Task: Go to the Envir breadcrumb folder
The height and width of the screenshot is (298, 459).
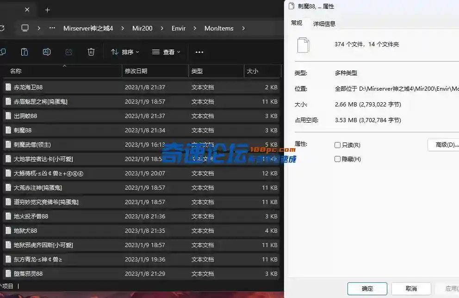Action: 179,28
